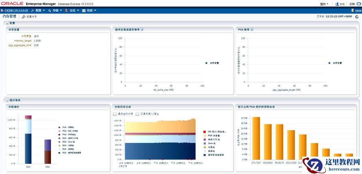The image size is (362, 174).
Task: Open the 性能 menu
Action: (x=89, y=11)
